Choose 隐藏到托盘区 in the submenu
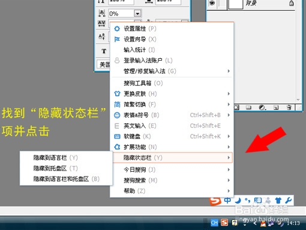This screenshot has width=306, height=230. [x=66, y=168]
